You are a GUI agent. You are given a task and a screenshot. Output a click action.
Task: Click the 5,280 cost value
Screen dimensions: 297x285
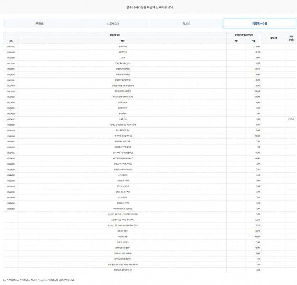258,214
